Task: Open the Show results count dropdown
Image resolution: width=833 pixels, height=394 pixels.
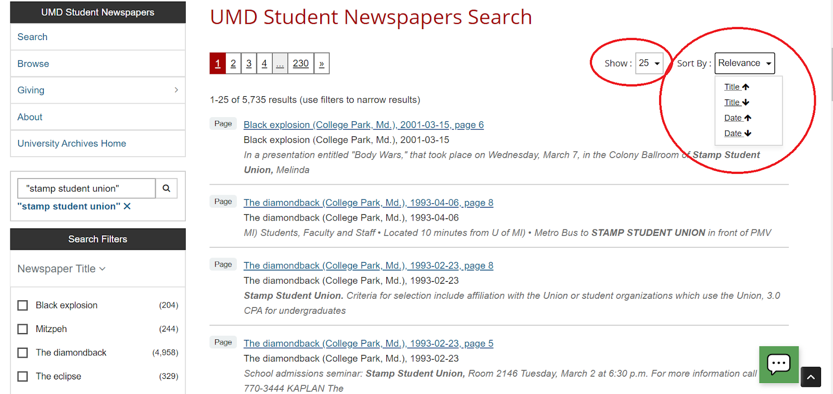Action: point(649,63)
